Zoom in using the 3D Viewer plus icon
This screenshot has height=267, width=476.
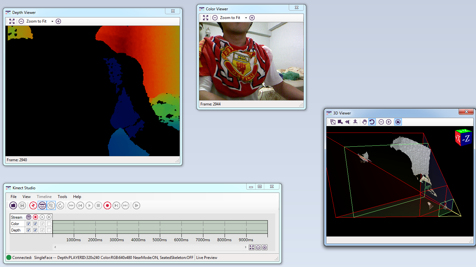click(x=389, y=122)
